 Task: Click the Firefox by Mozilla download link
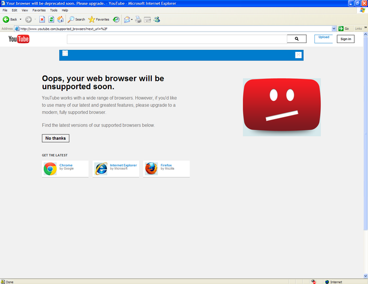coord(166,169)
